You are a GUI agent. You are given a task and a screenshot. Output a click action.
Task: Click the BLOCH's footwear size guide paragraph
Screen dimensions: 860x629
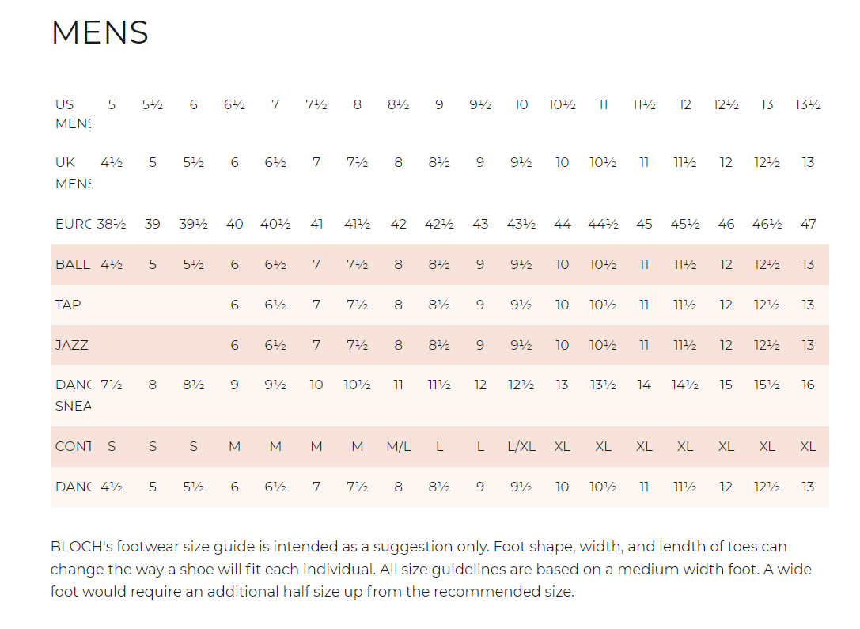click(431, 569)
